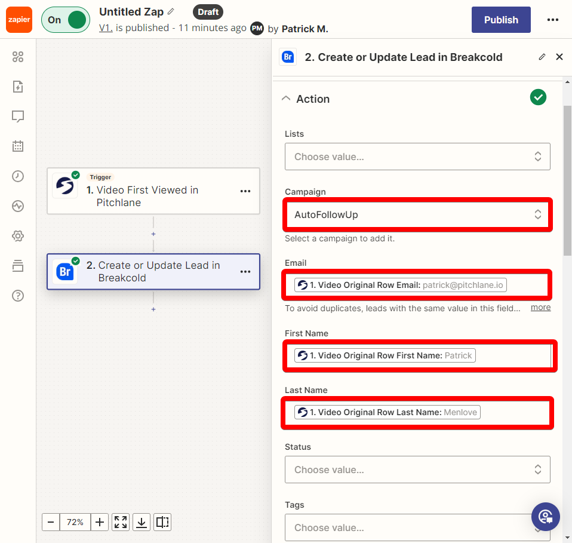Open the Status dropdown

click(x=417, y=470)
